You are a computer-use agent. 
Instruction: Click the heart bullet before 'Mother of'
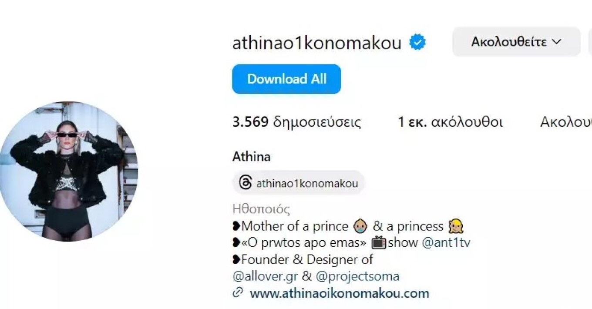coord(236,226)
